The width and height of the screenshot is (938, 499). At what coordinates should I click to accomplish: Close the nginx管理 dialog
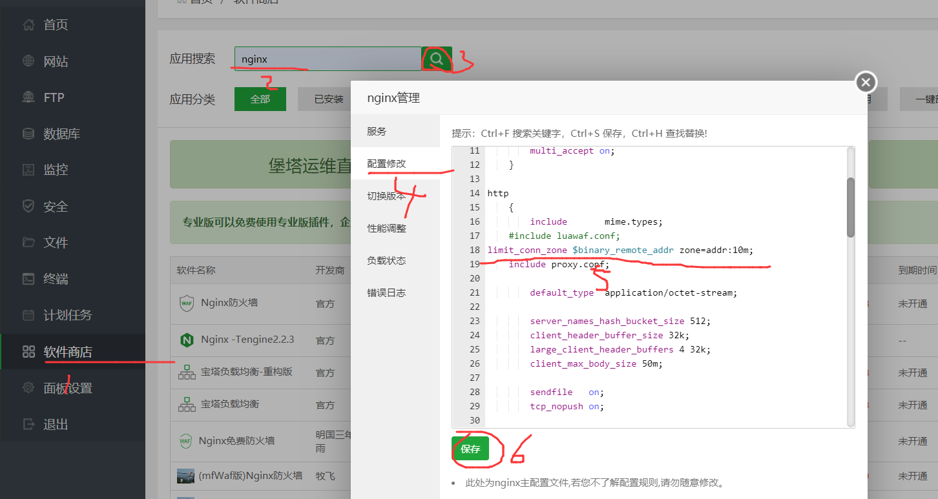tap(866, 82)
